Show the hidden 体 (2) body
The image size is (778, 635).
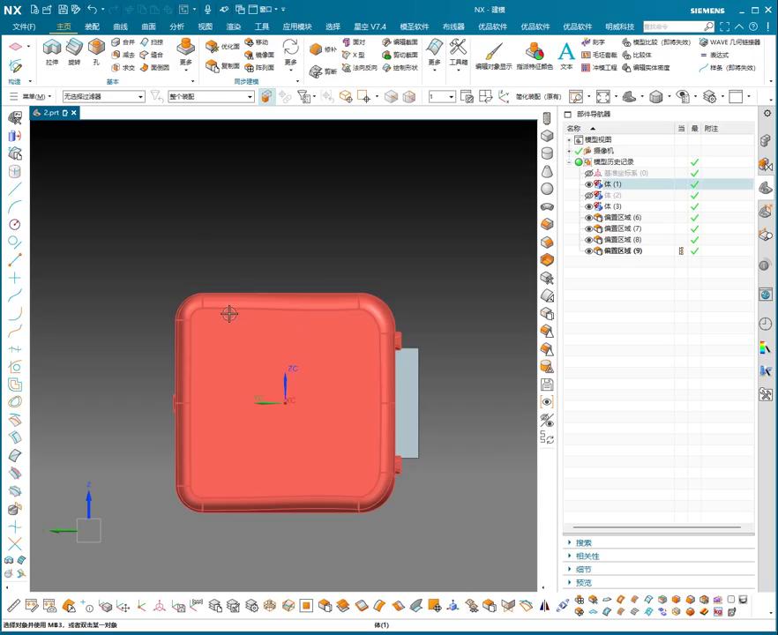[x=589, y=195]
